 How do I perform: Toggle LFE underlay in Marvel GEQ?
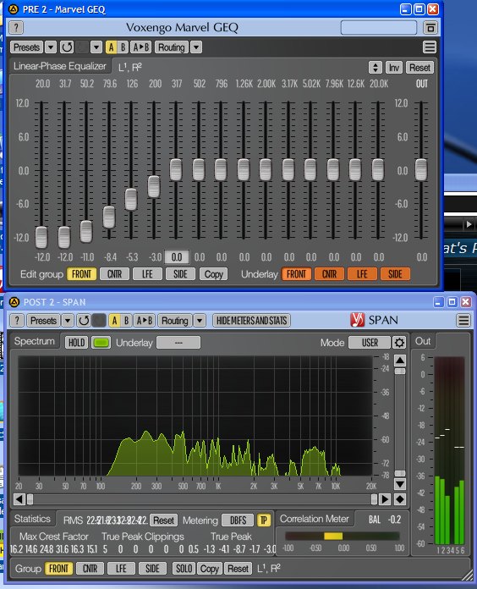(x=362, y=274)
